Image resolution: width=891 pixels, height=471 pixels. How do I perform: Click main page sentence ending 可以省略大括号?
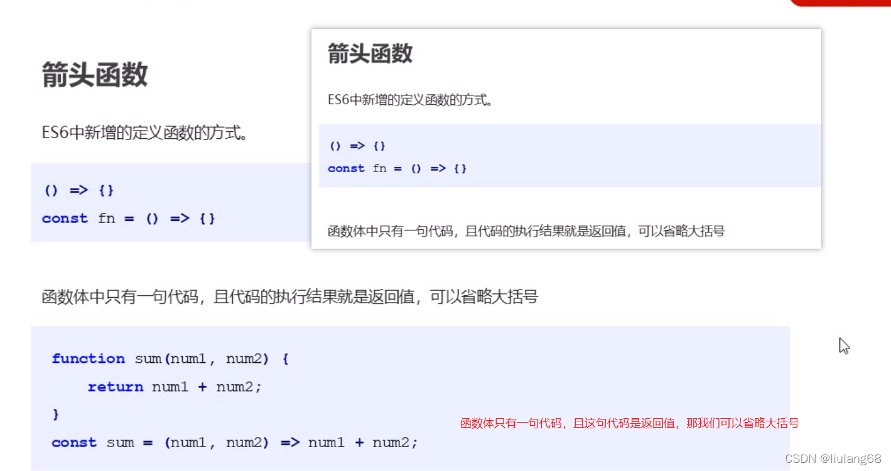[x=289, y=296]
